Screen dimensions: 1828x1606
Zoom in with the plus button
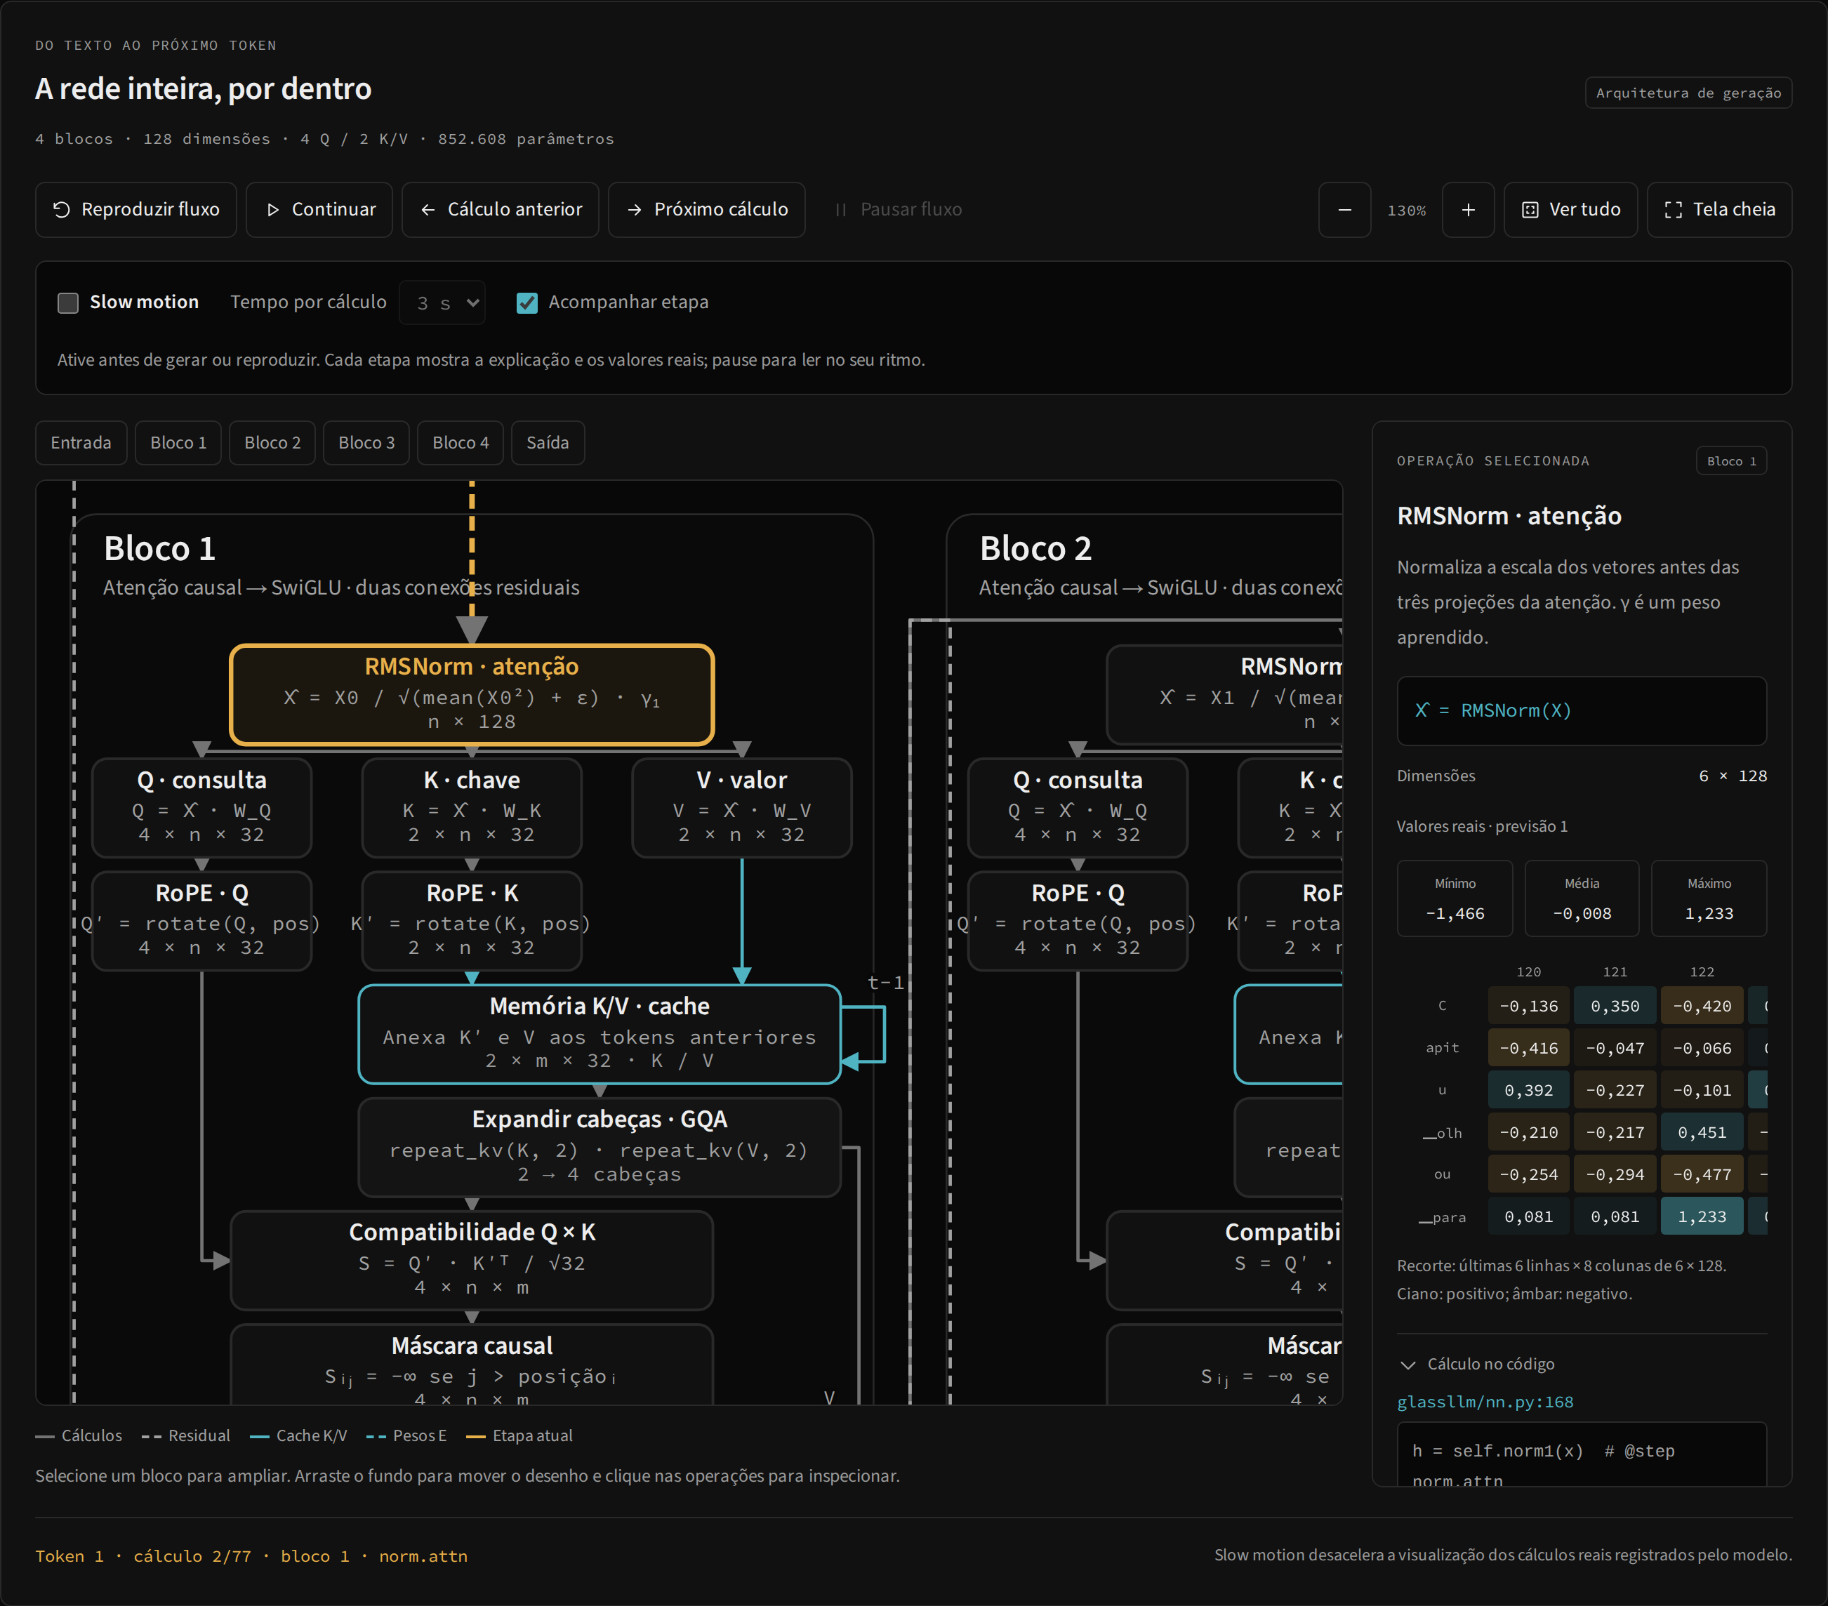1468,209
